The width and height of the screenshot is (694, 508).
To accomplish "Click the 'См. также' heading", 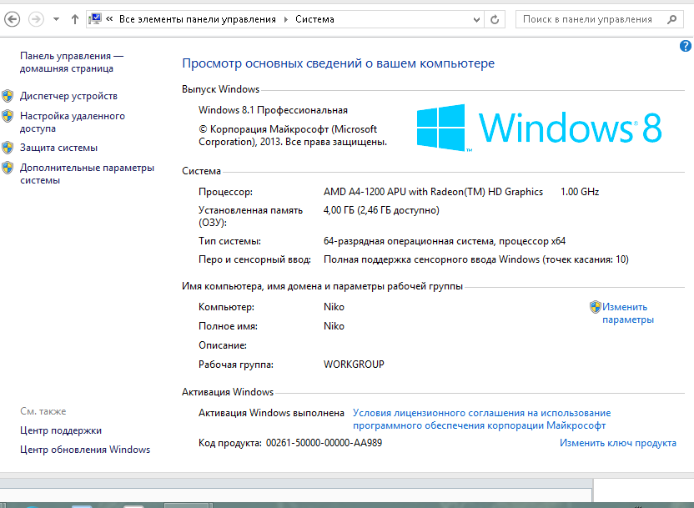I will tap(43, 411).
